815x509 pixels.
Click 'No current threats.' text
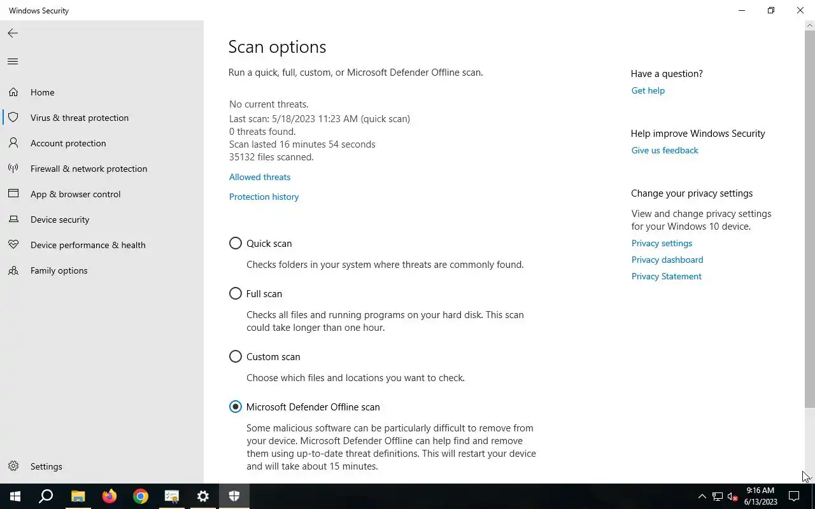pos(269,104)
